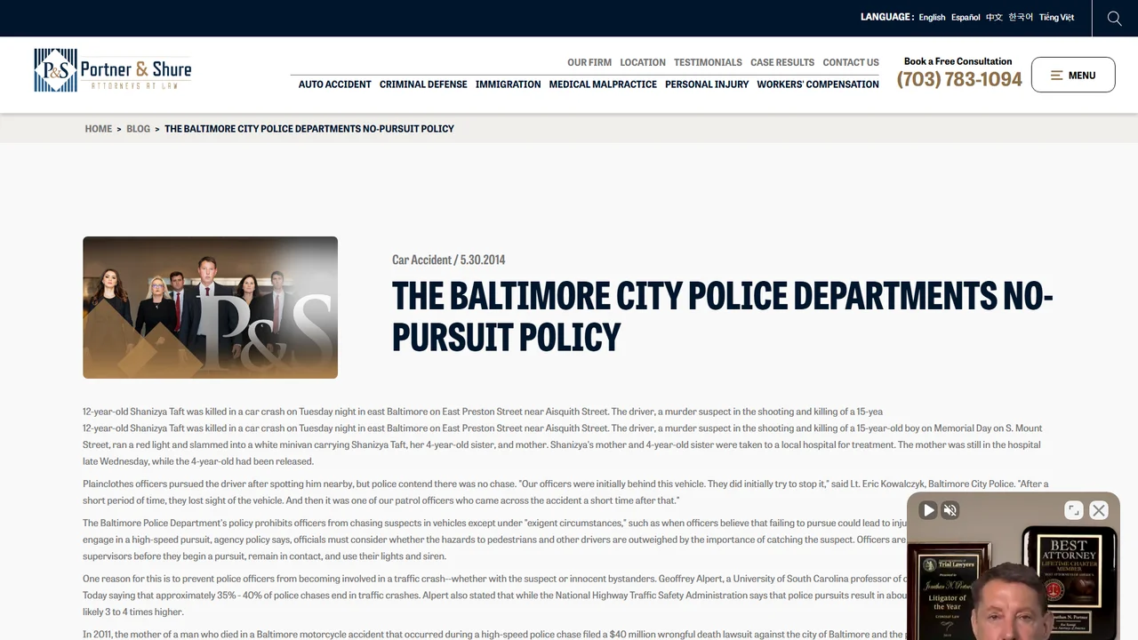Open the search magnifier icon
This screenshot has width=1138, height=640.
1115,18
